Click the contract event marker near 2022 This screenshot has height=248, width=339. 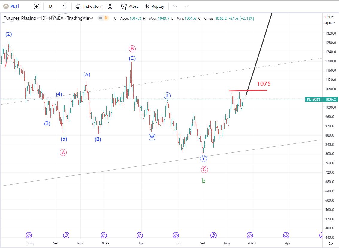pyautogui.click(x=104, y=235)
